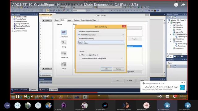This screenshot has width=198, height=111.
Task: Click OK in Chart Expert dialog
Action: click(118, 80)
